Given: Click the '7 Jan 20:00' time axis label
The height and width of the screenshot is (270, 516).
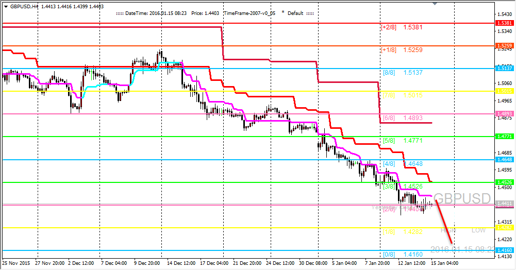Looking at the screenshot, I should [x=377, y=263].
